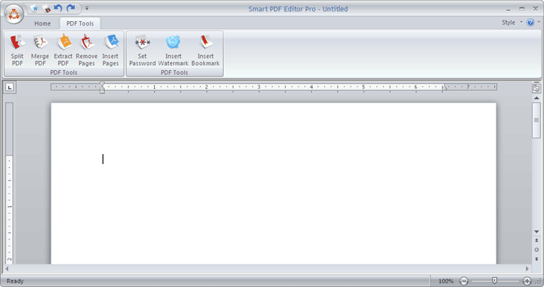Click the vertical scrollbar thumb
The image size is (544, 287).
[536, 120]
